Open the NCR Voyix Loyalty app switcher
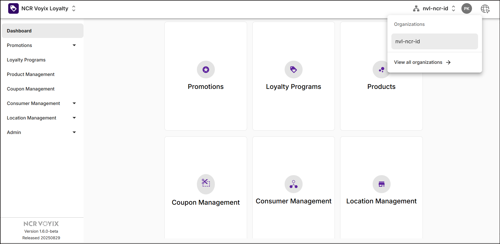The height and width of the screenshot is (244, 500). pyautogui.click(x=74, y=9)
